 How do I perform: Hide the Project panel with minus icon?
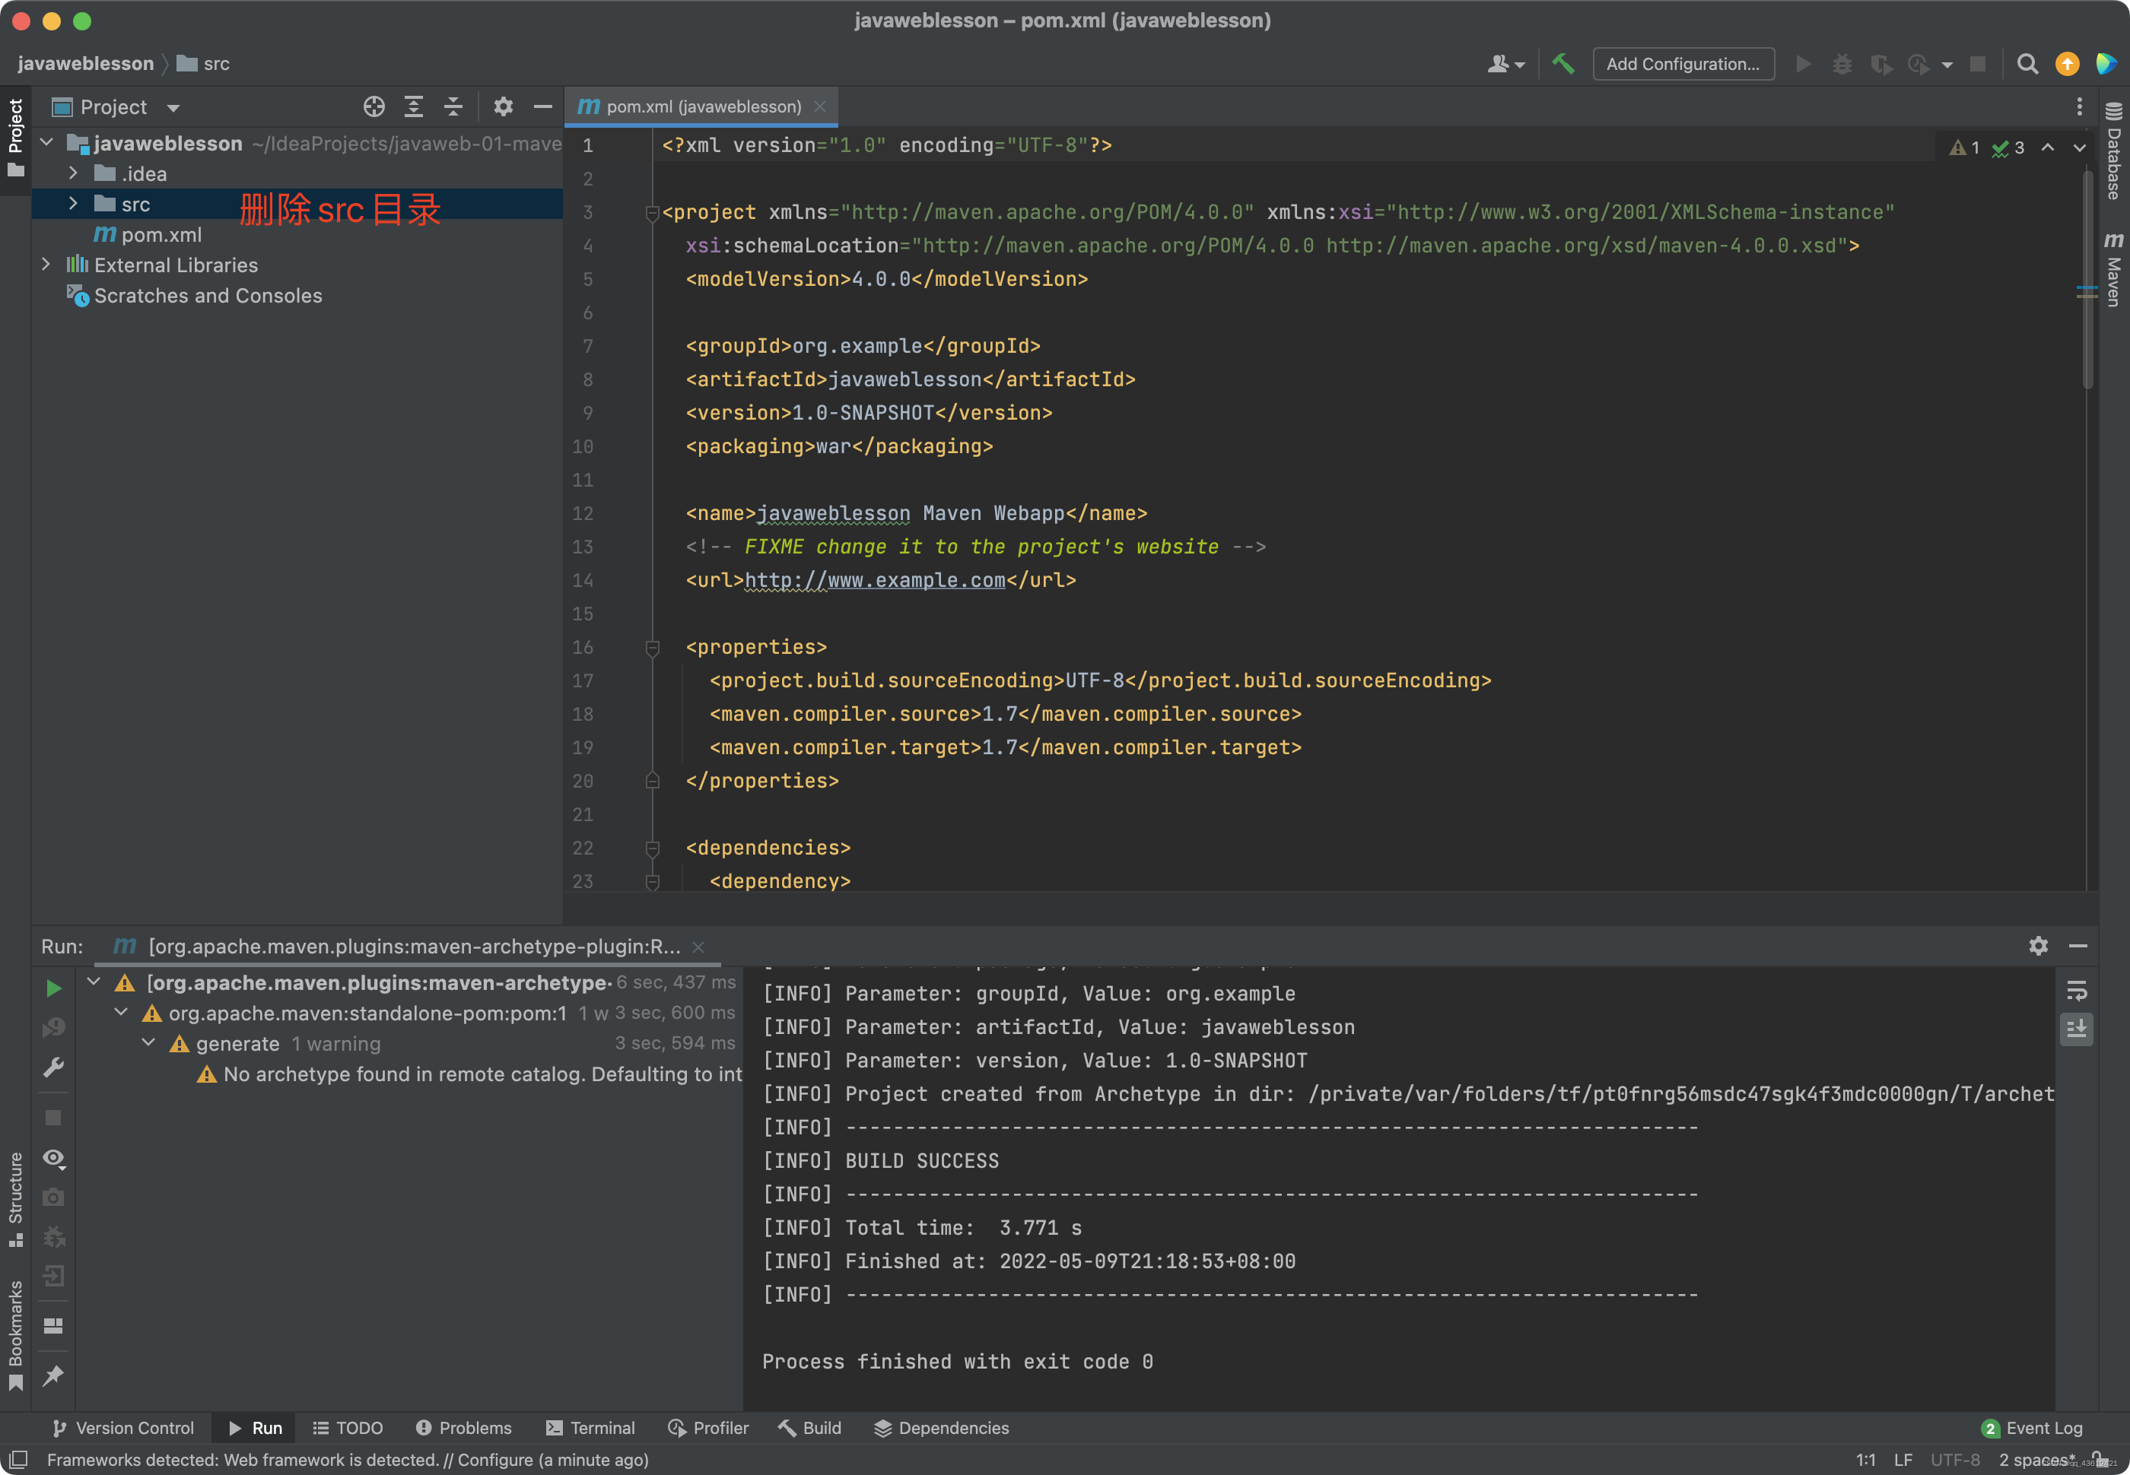[x=542, y=106]
